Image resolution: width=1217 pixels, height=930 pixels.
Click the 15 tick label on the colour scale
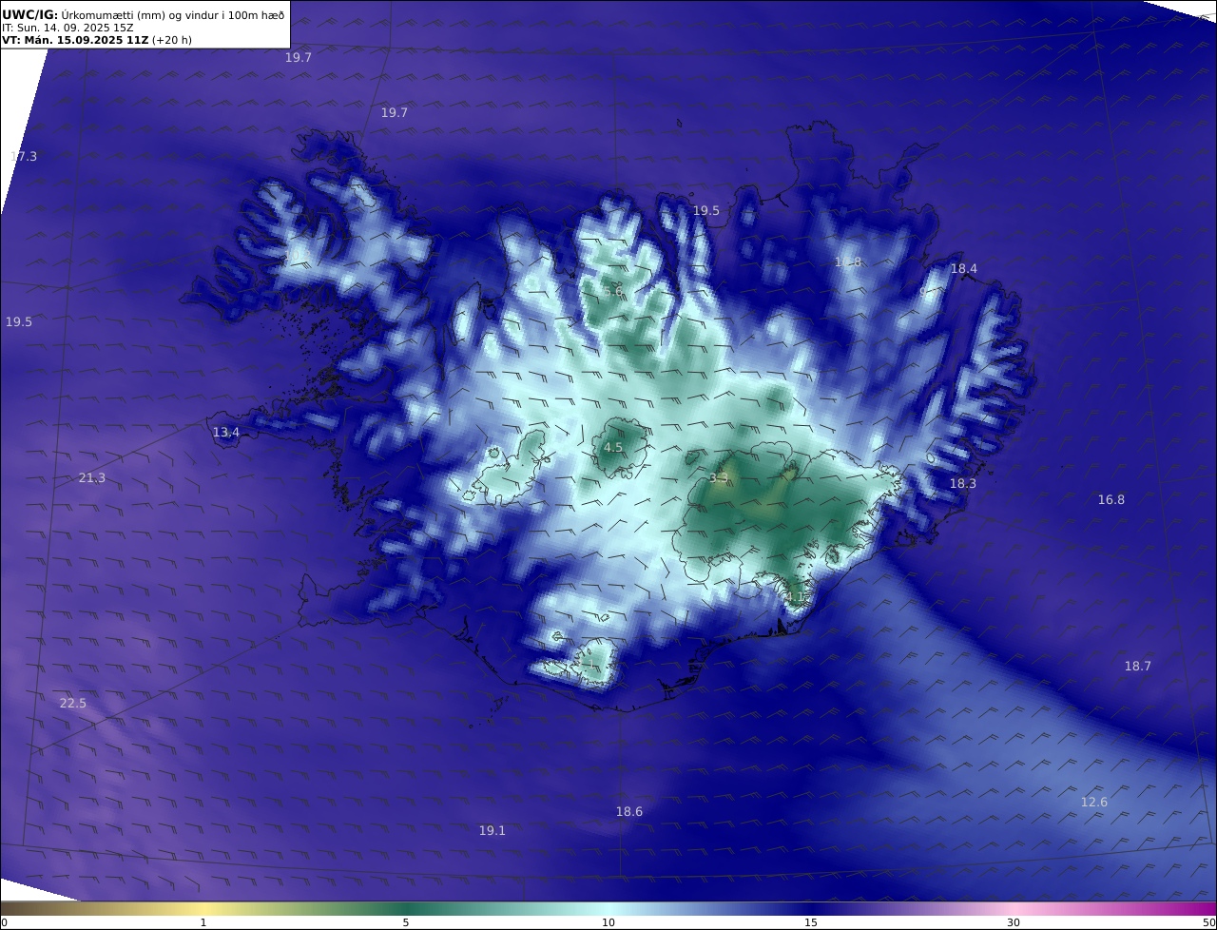click(811, 922)
